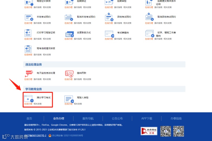Viewport: 212px width, 141px height.
Task: Open 操作指南 under 取消异地考试预约
Action: (x=158, y=23)
